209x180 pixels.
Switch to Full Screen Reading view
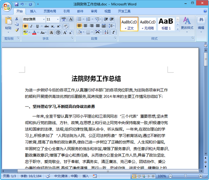[139, 176]
